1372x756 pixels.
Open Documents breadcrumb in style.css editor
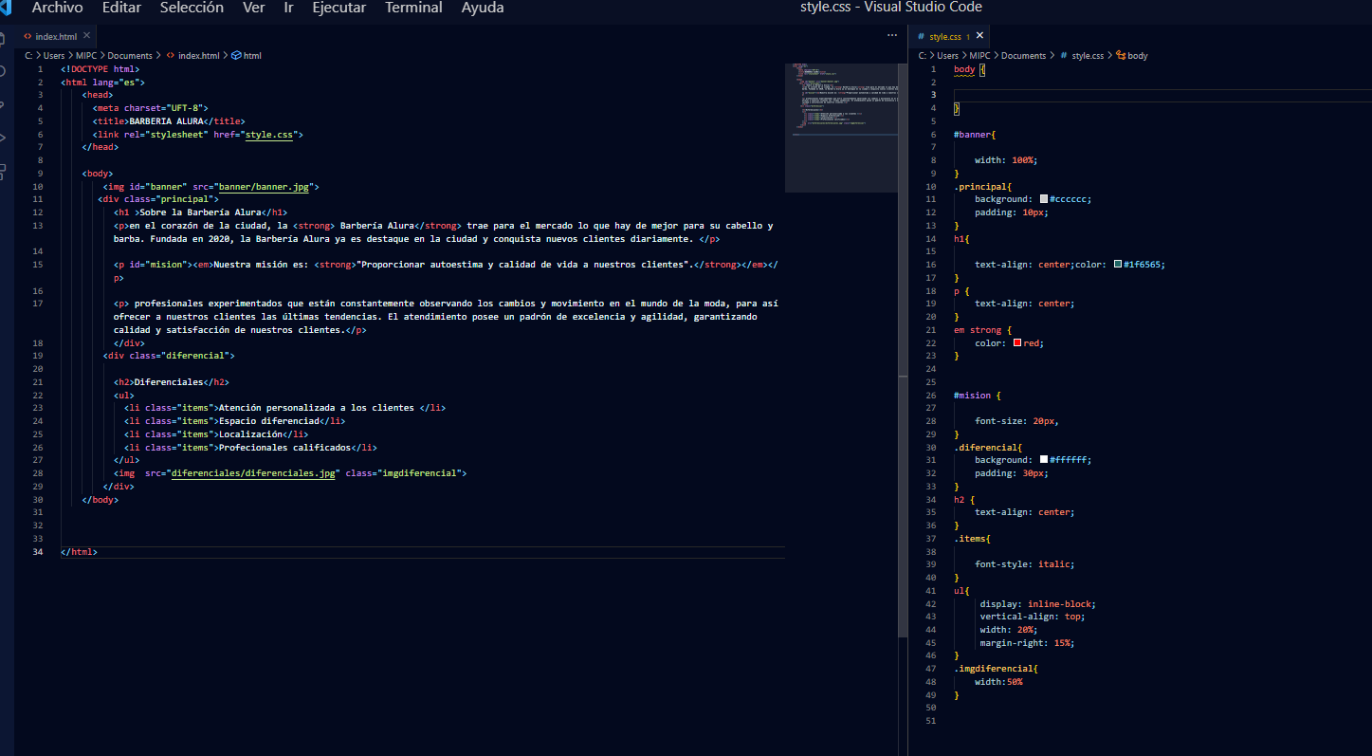[1024, 56]
